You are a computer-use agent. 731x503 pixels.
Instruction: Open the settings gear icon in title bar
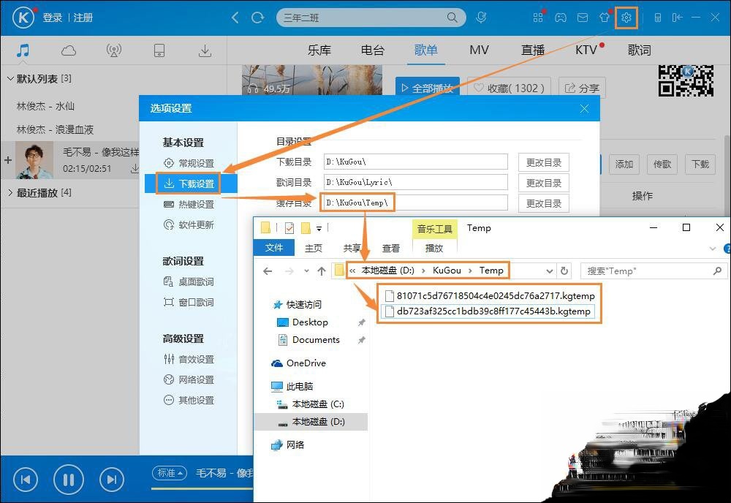(x=626, y=17)
